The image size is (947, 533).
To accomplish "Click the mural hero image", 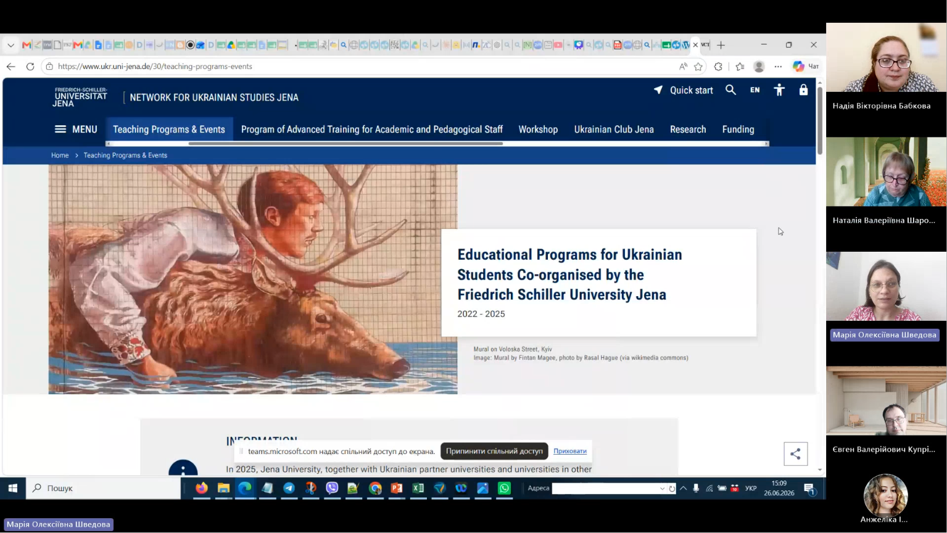I will click(x=253, y=279).
